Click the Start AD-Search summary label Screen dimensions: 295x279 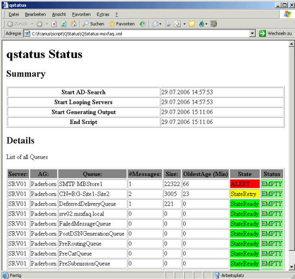[x=84, y=92]
